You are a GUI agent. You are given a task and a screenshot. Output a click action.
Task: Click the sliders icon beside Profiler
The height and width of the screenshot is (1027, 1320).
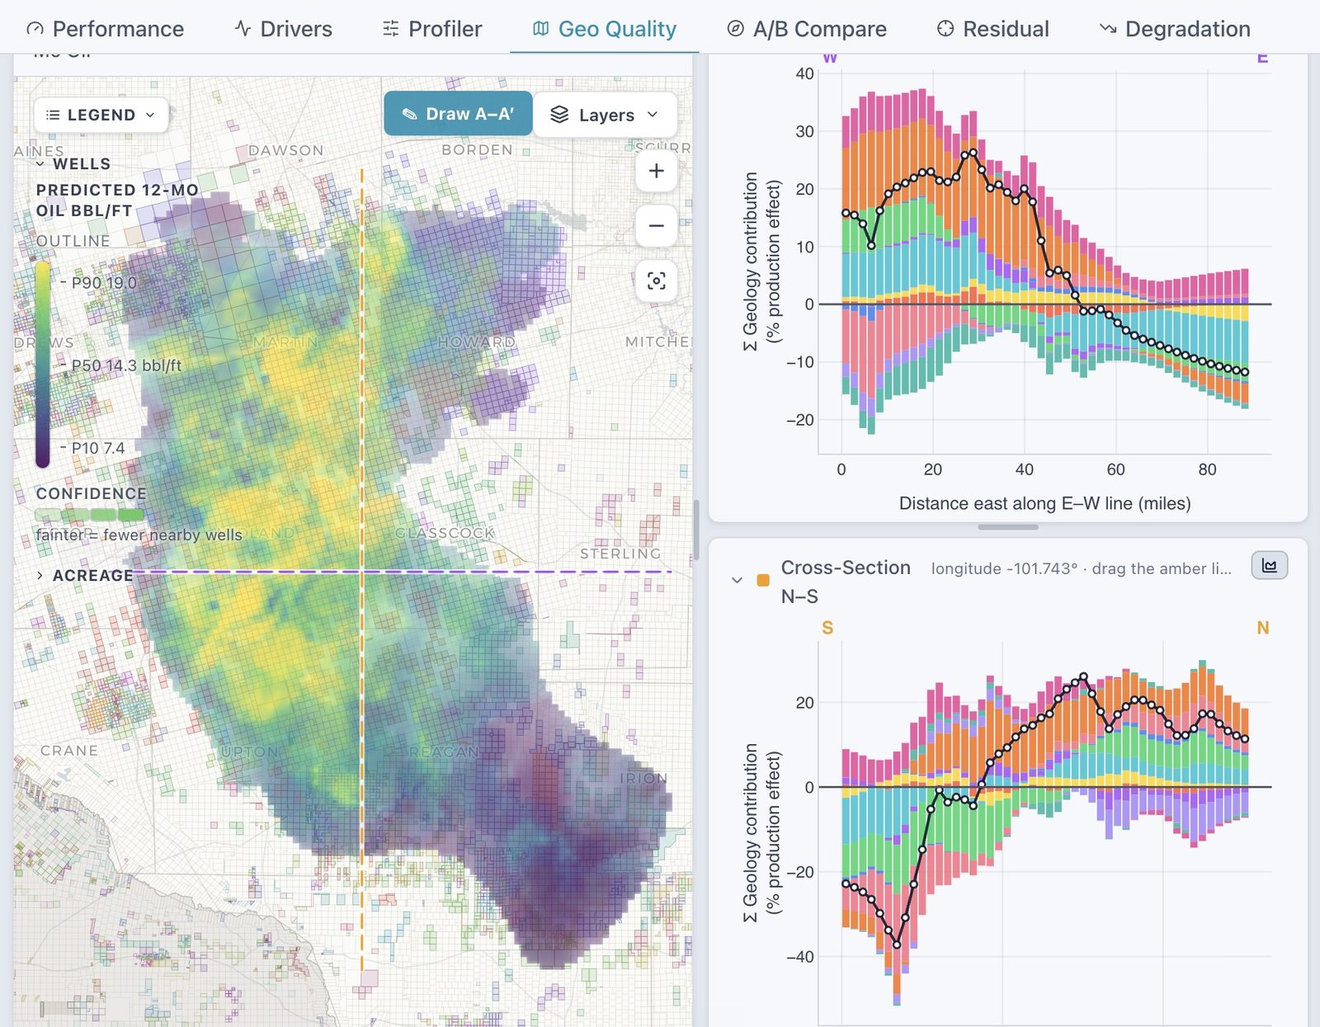click(x=391, y=29)
